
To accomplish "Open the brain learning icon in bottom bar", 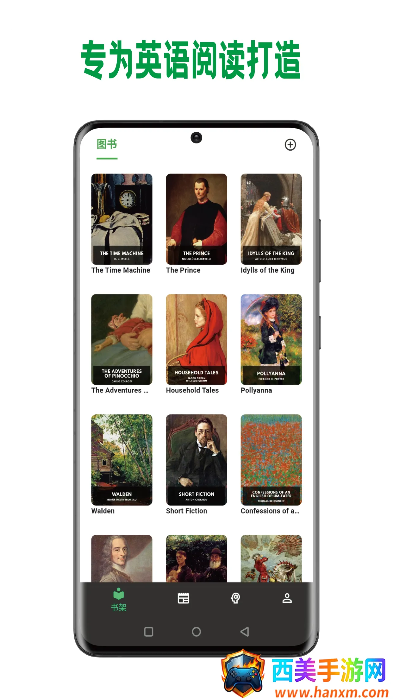I will [x=235, y=598].
